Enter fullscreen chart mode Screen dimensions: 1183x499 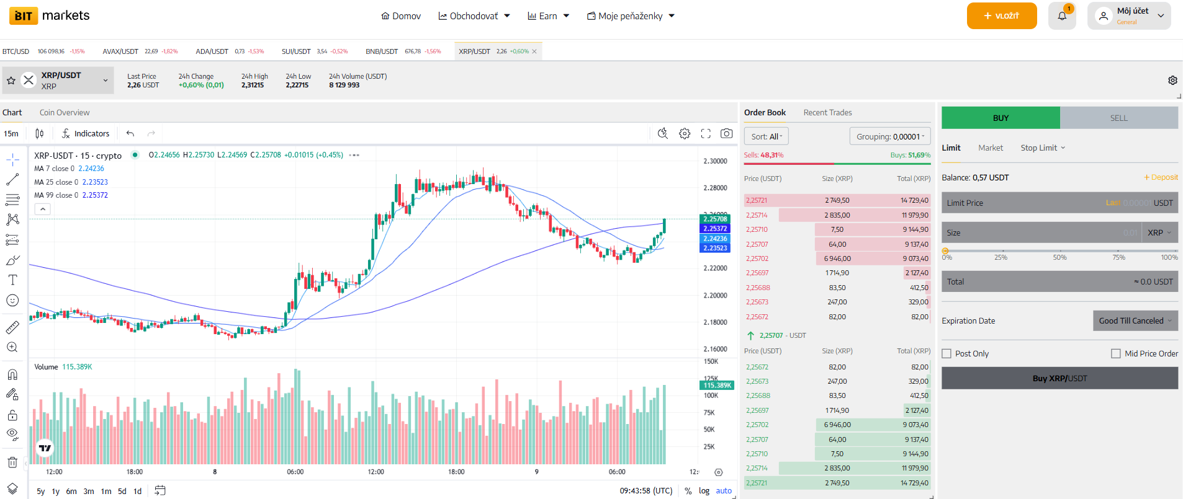tap(706, 133)
